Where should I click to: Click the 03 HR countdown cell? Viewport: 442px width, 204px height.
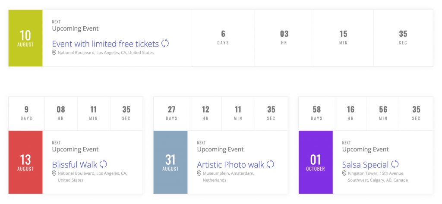284,38
